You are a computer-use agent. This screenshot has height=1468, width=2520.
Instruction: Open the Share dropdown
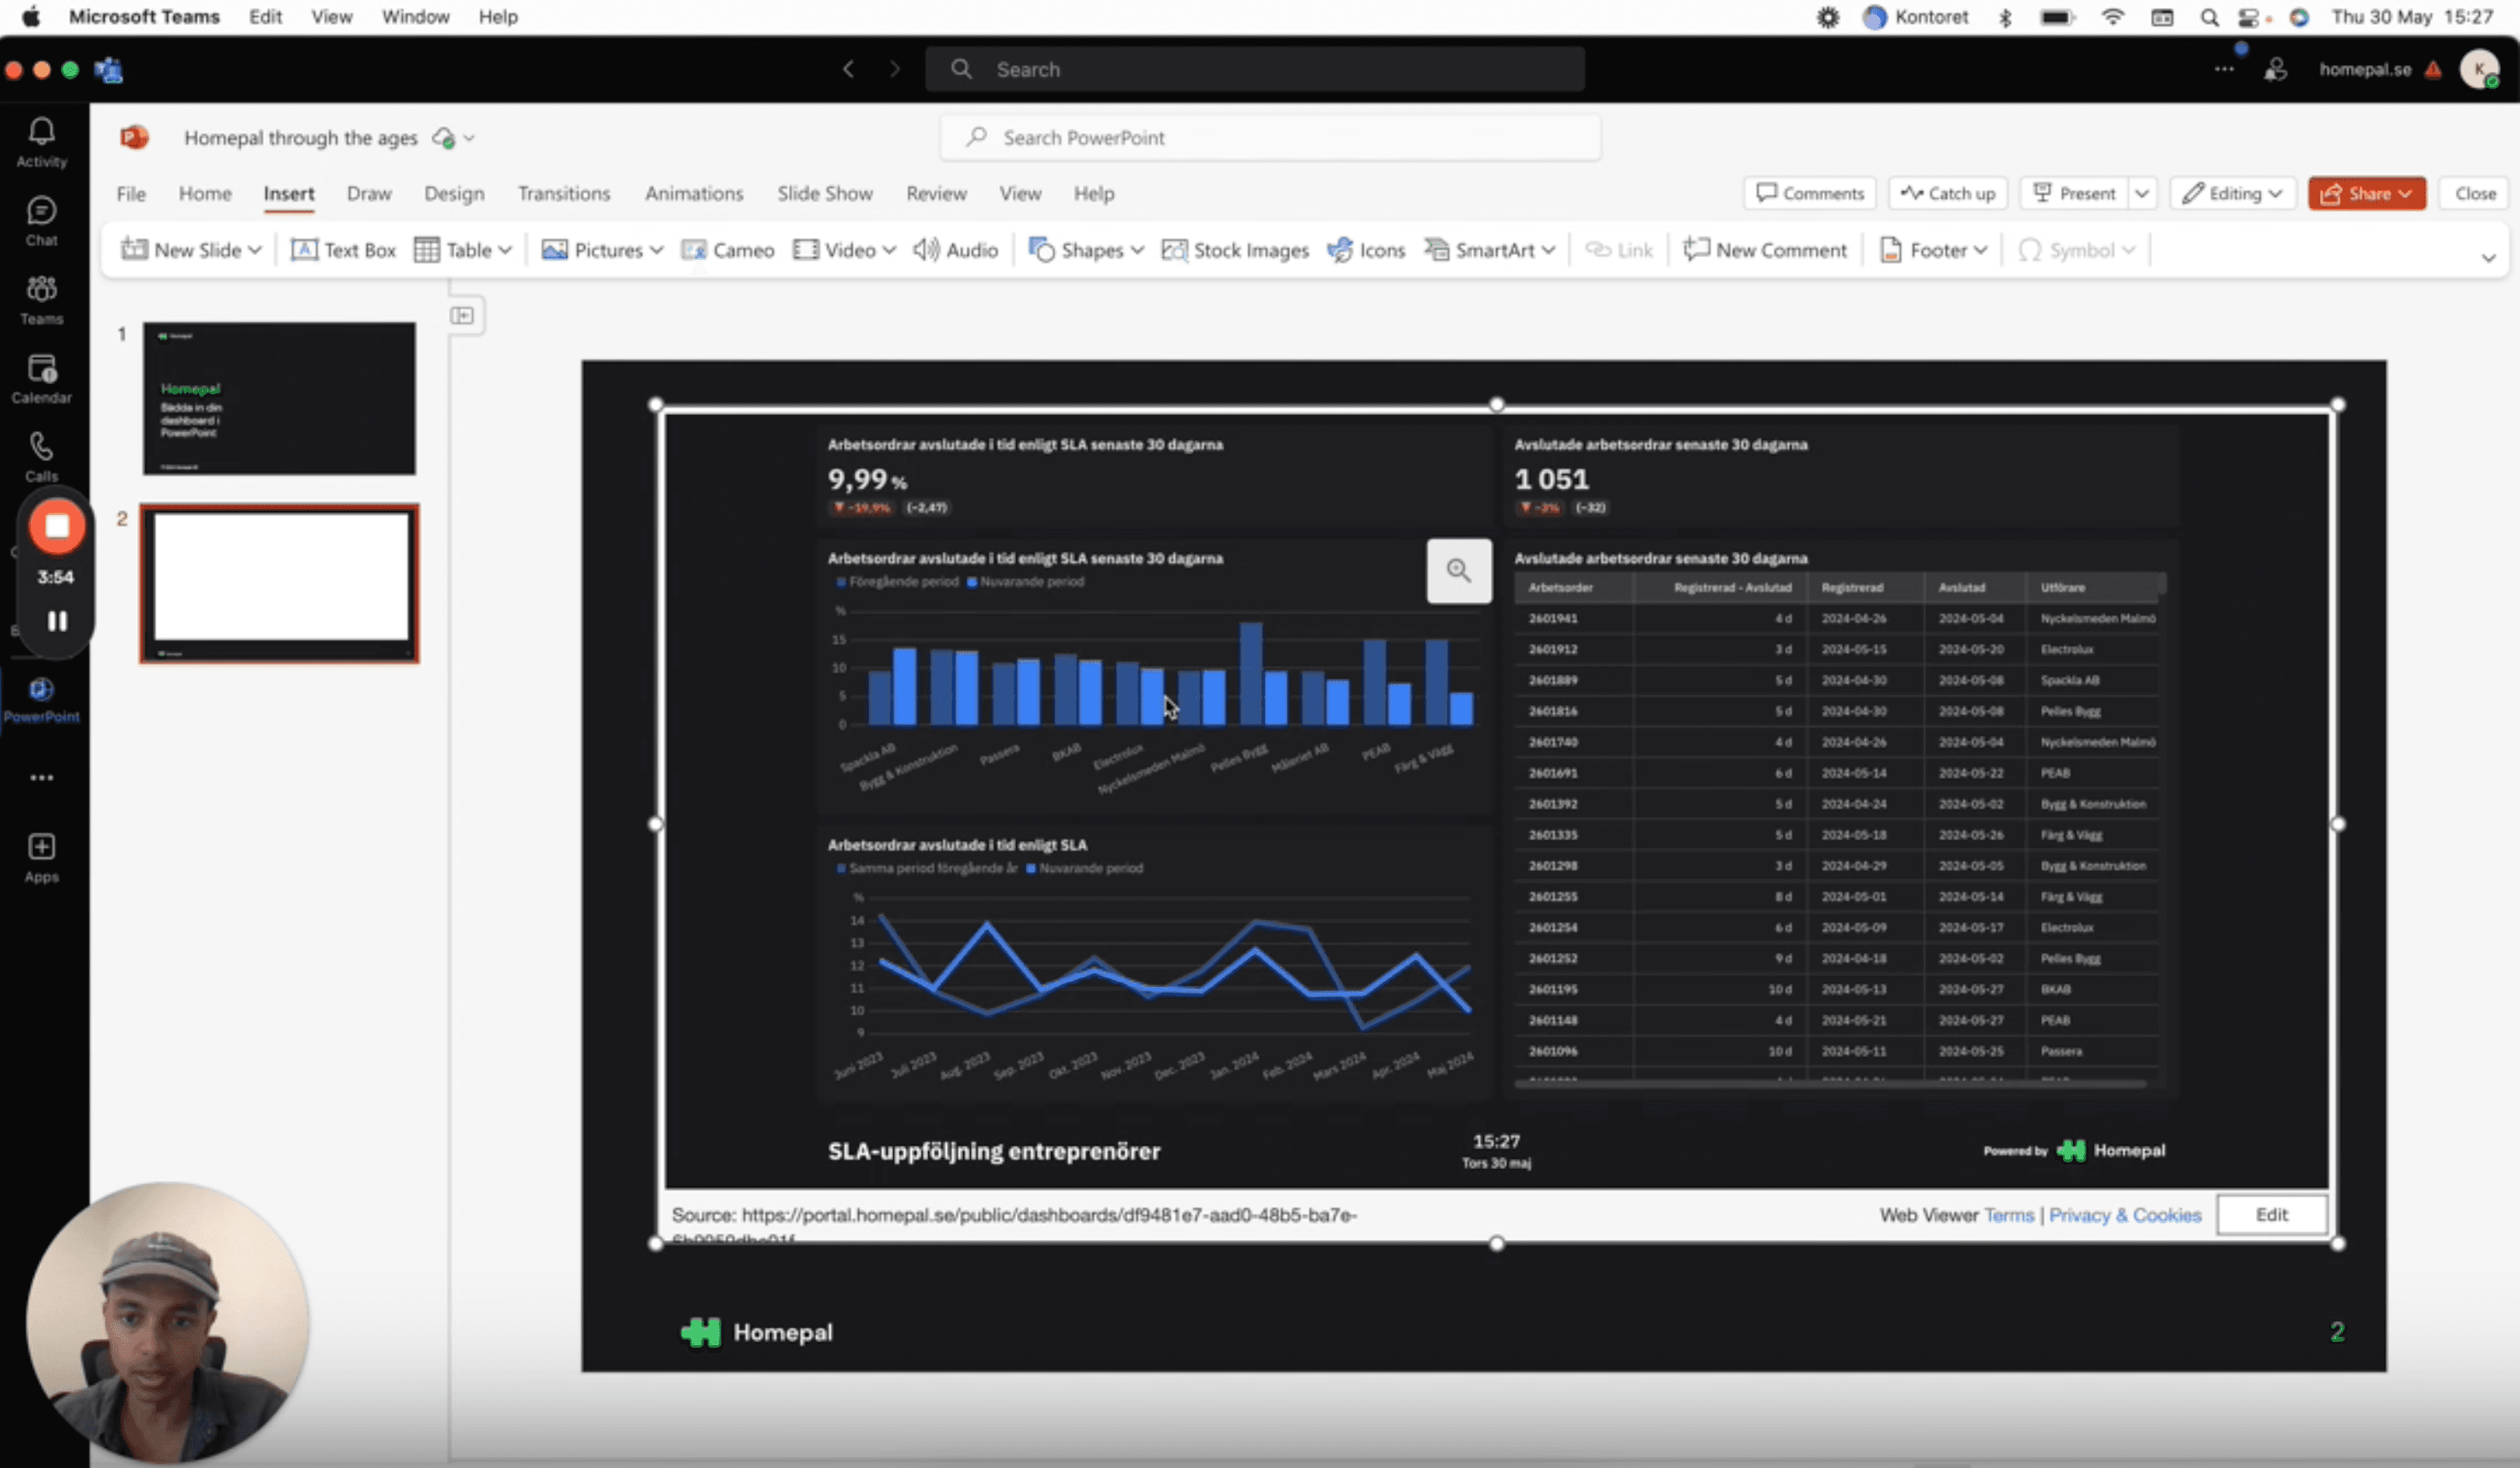click(2367, 194)
